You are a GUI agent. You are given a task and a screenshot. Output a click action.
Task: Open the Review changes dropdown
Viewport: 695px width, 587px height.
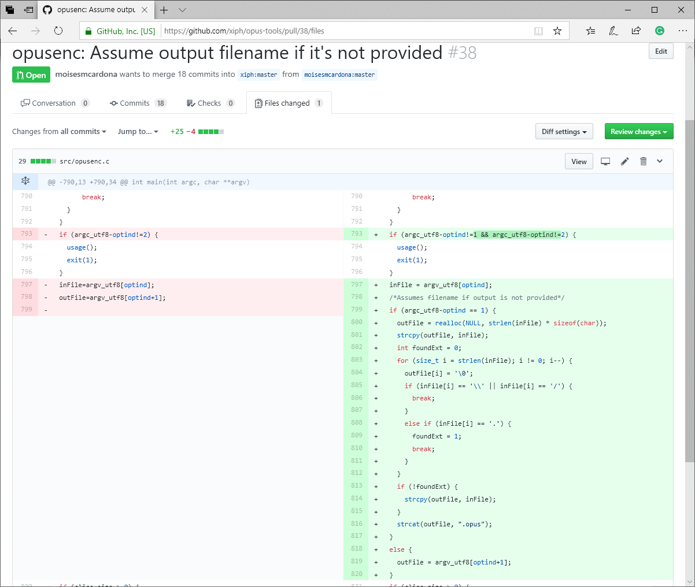click(639, 132)
